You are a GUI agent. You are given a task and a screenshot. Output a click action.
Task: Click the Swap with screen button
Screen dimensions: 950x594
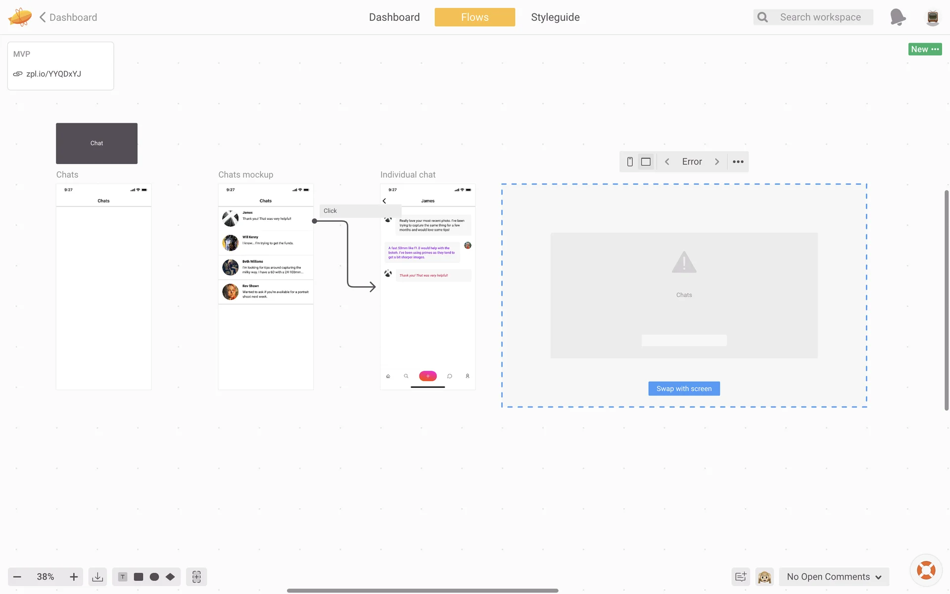[684, 389]
